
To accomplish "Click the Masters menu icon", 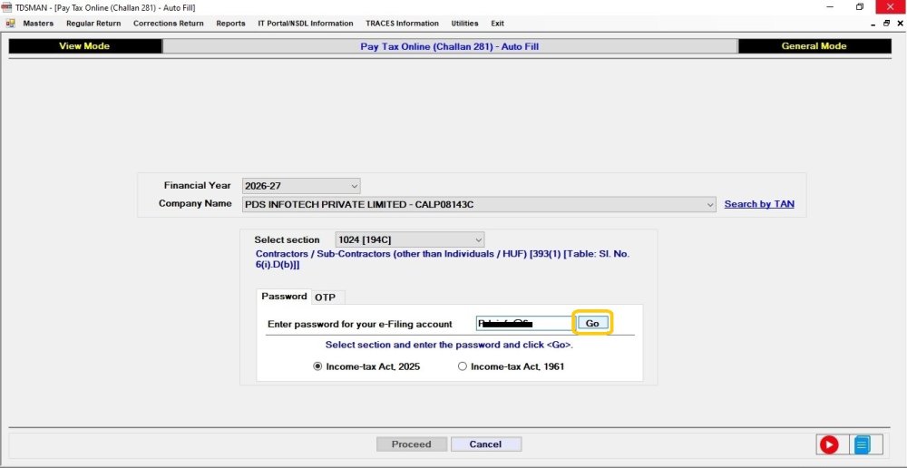I will click(x=10, y=24).
